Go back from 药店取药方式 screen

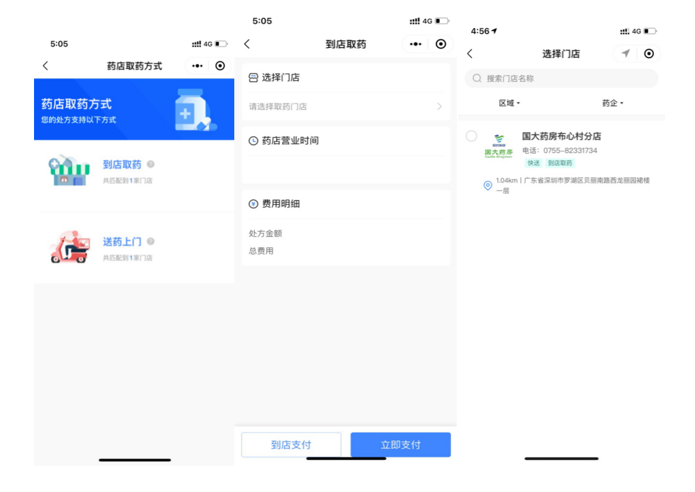[46, 66]
